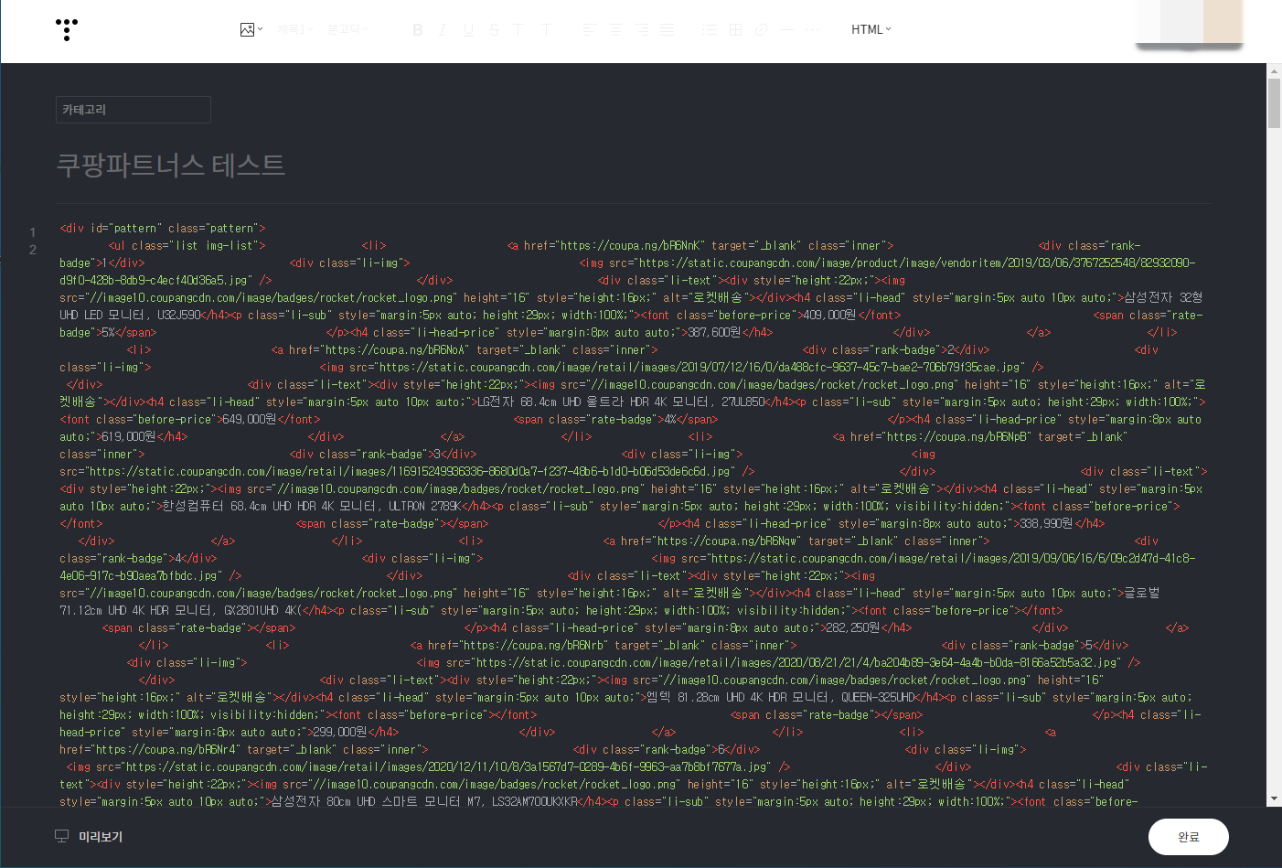This screenshot has width=1282, height=868.
Task: Toggle italic formatting
Action: coord(443,29)
